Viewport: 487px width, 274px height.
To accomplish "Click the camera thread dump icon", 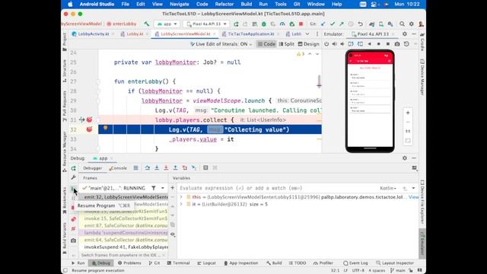I will 73,241.
